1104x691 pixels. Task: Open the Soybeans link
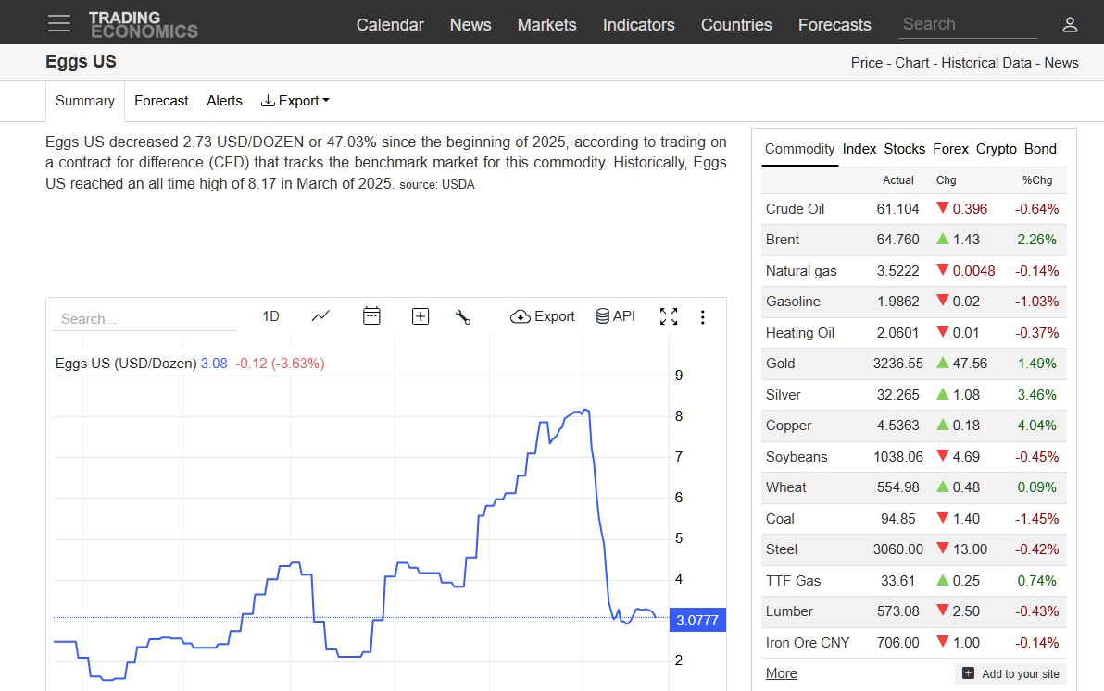[797, 456]
